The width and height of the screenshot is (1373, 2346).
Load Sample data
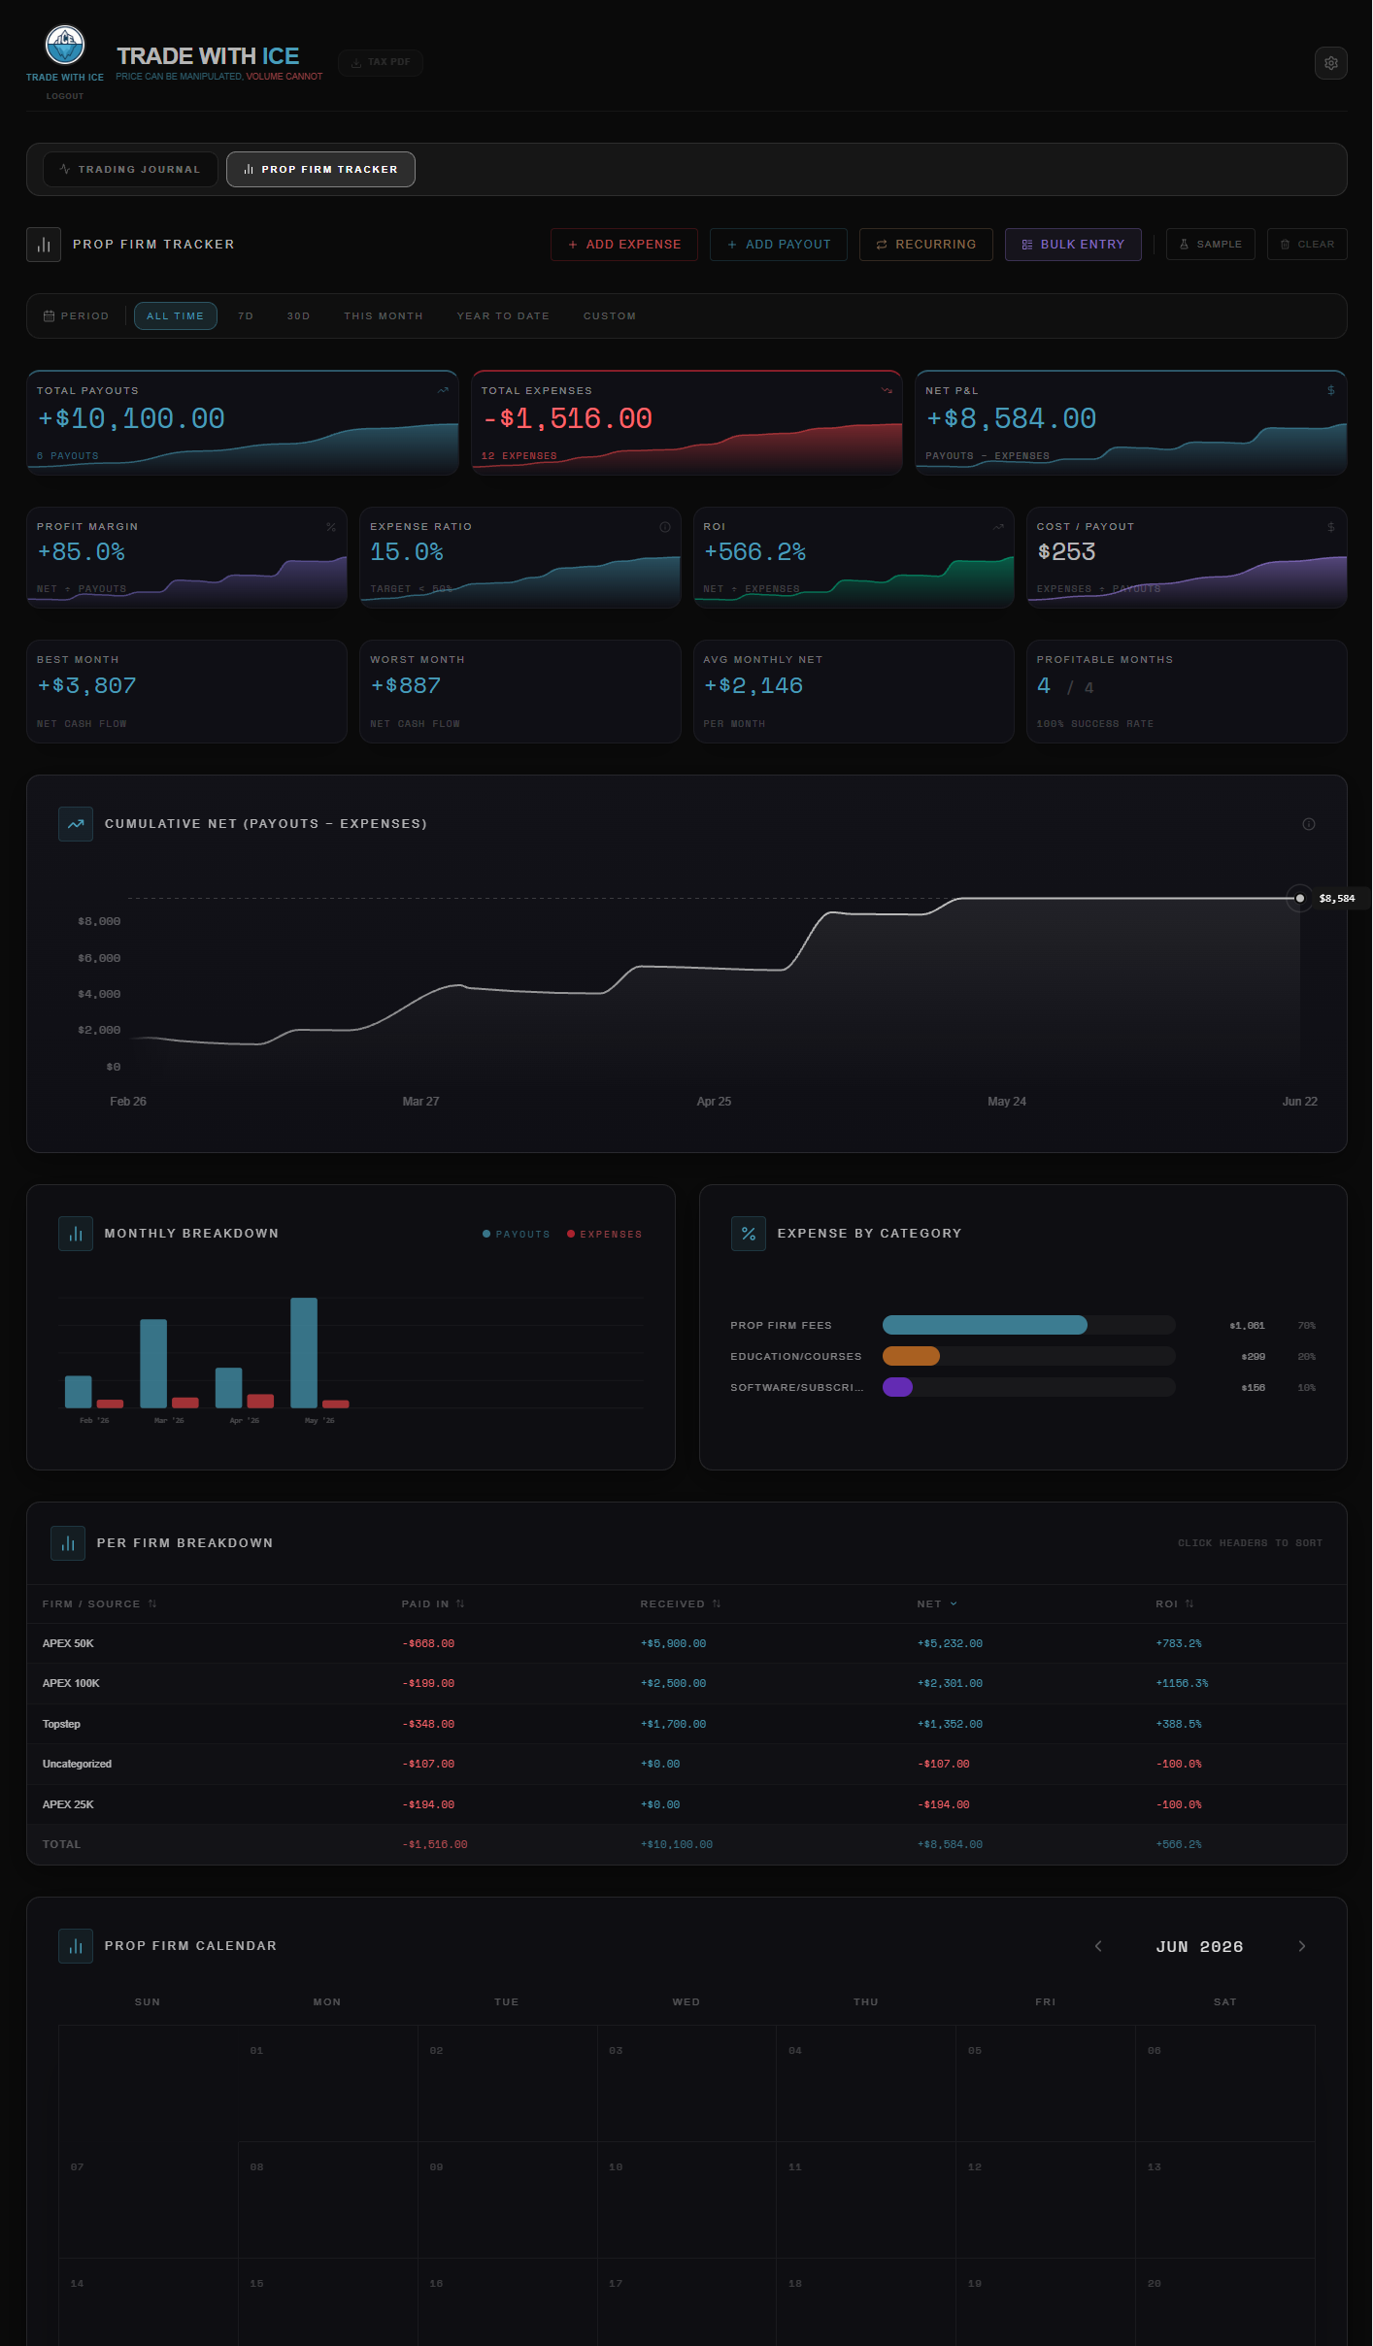point(1211,245)
